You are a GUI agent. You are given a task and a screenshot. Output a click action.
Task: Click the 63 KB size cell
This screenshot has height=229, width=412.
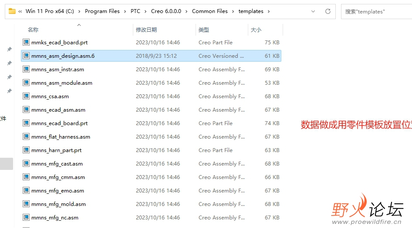pos(272,150)
